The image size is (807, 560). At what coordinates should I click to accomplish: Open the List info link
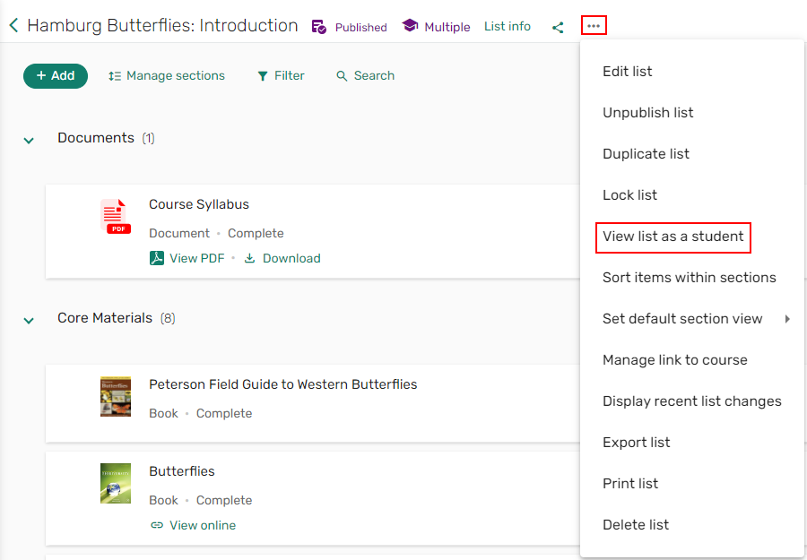click(x=508, y=26)
